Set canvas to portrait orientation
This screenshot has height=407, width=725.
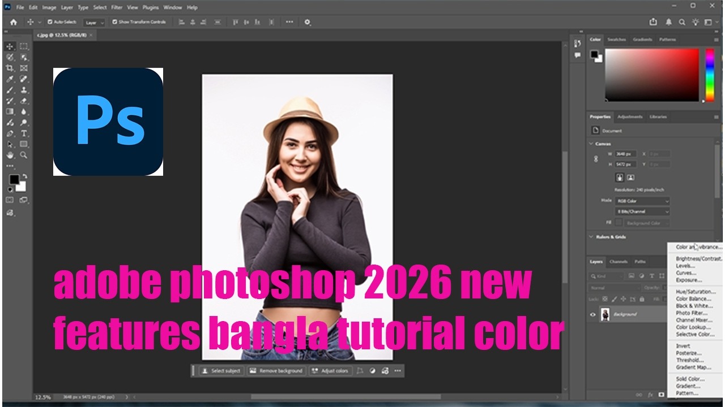click(620, 177)
